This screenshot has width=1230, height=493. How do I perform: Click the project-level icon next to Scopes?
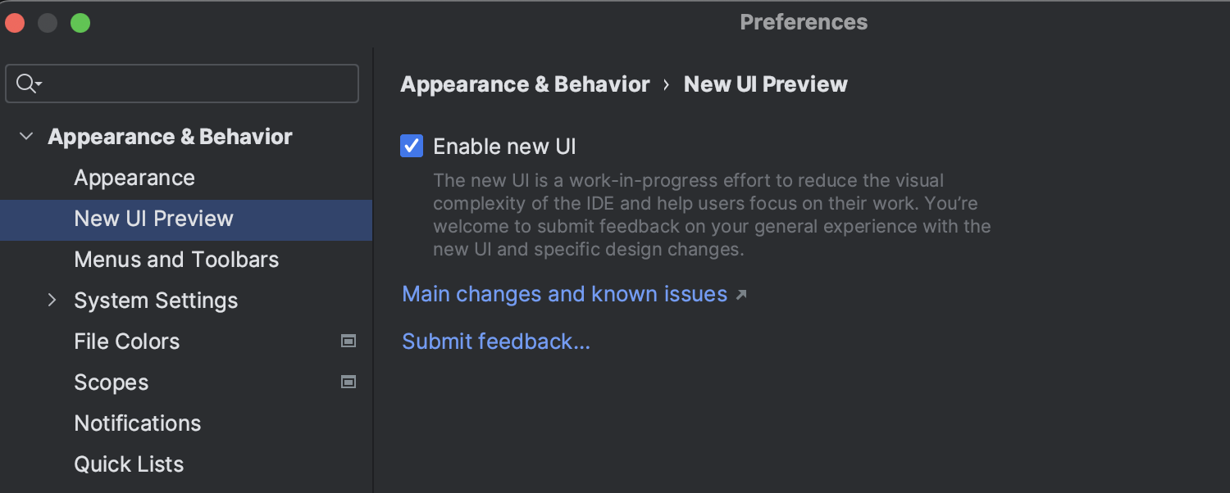click(348, 382)
